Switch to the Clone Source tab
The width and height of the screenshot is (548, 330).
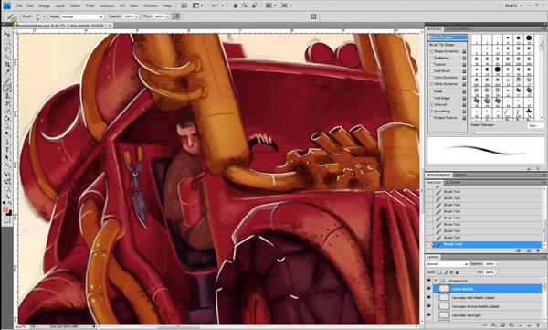tap(458, 29)
